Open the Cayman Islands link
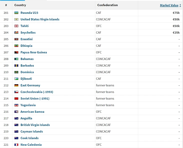This screenshot has width=183, height=148. 32,131
